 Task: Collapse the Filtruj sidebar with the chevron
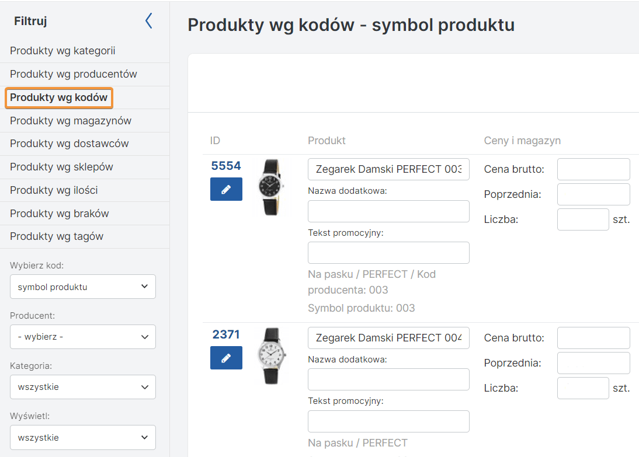[x=148, y=21]
